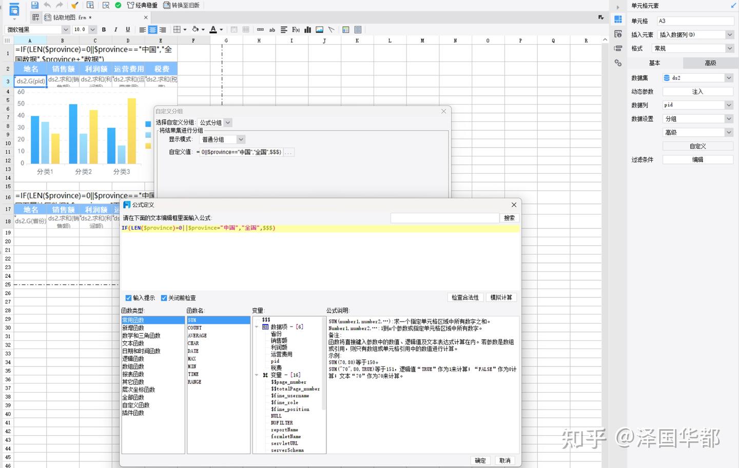
Task: Insert a chart from the toolbar
Action: [307, 29]
